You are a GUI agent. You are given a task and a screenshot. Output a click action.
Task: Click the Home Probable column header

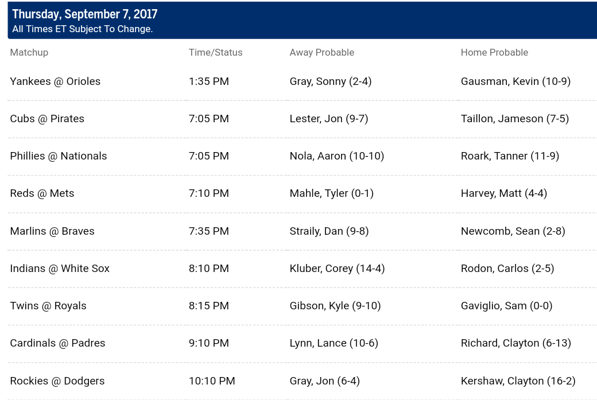coord(494,53)
